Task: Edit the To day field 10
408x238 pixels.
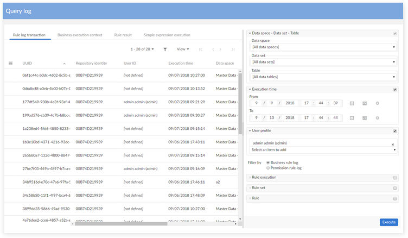Action: tap(272, 118)
